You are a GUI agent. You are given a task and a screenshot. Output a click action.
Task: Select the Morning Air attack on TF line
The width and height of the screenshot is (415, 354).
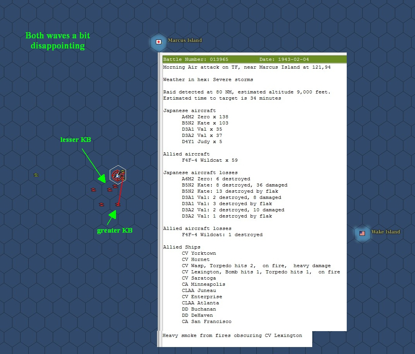[247, 67]
